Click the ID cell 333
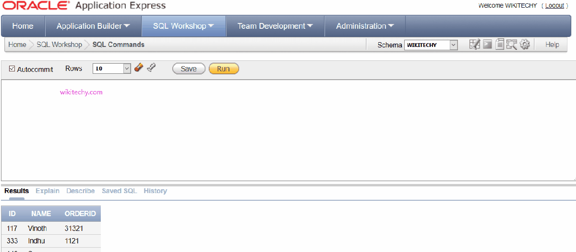 click(x=12, y=241)
